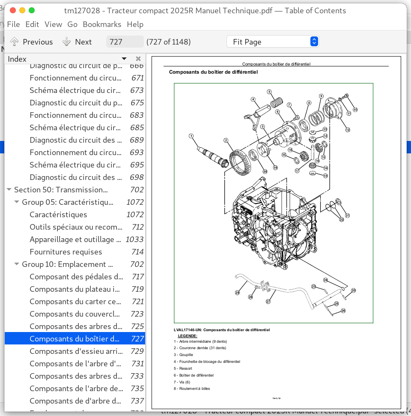This screenshot has width=411, height=416.
Task: Open the Go menu
Action: point(72,24)
